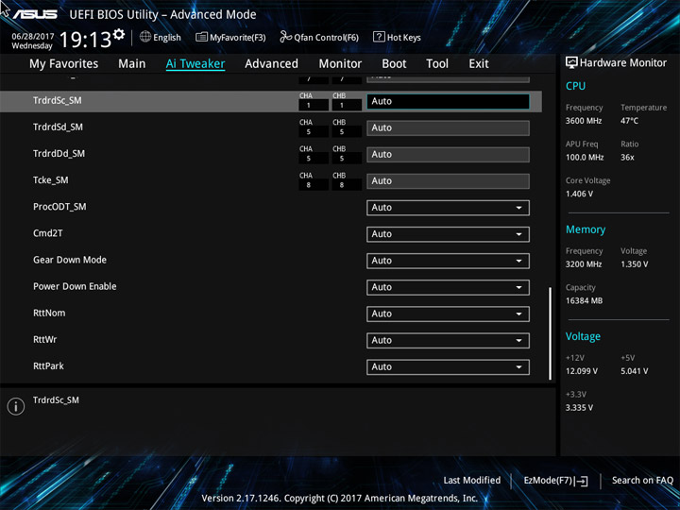Switch to the Boot tab

(x=394, y=64)
